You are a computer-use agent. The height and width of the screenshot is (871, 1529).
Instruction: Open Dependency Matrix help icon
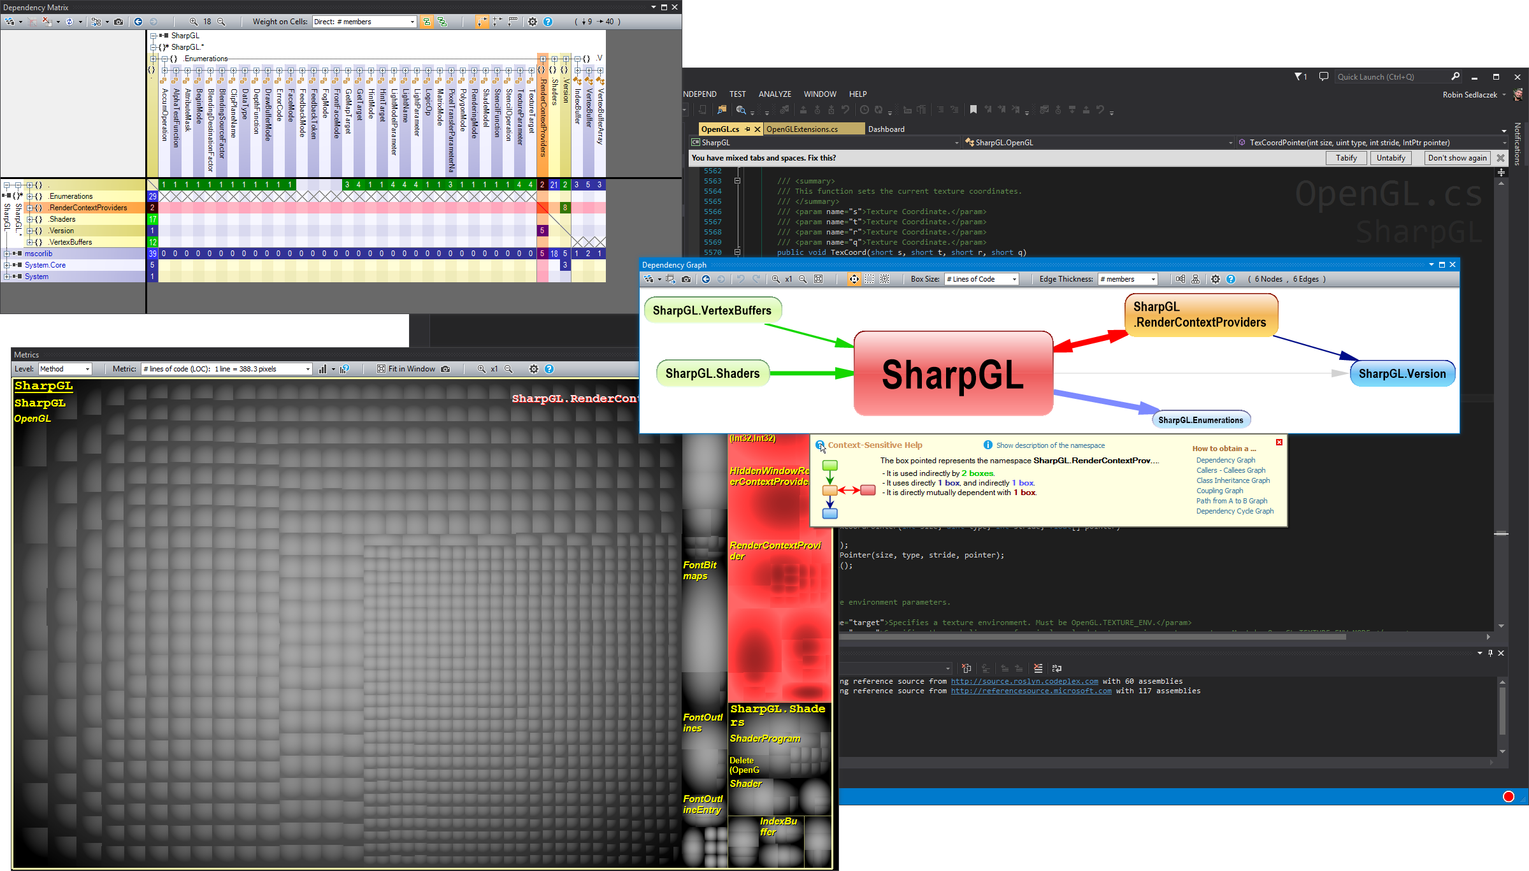point(548,22)
